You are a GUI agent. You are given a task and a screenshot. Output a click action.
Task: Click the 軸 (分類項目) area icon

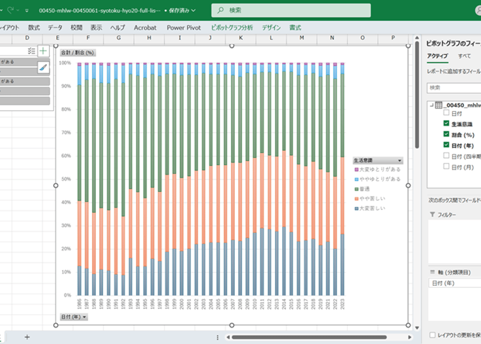click(x=433, y=272)
